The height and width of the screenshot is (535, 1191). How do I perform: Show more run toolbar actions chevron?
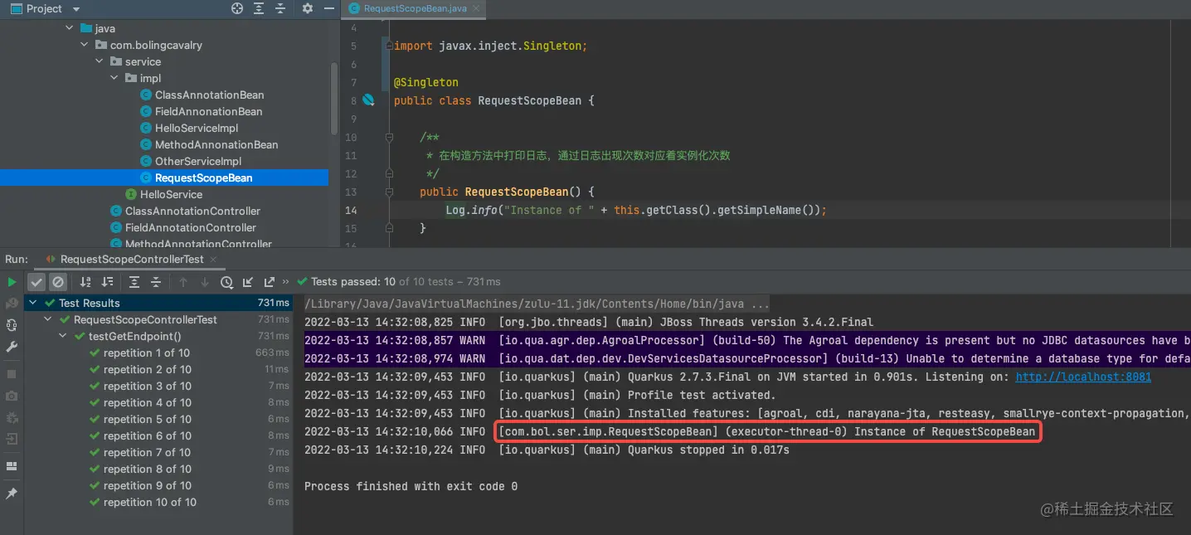pos(286,282)
